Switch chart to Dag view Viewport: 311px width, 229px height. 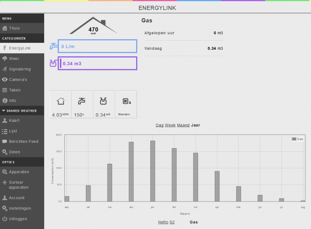click(160, 125)
